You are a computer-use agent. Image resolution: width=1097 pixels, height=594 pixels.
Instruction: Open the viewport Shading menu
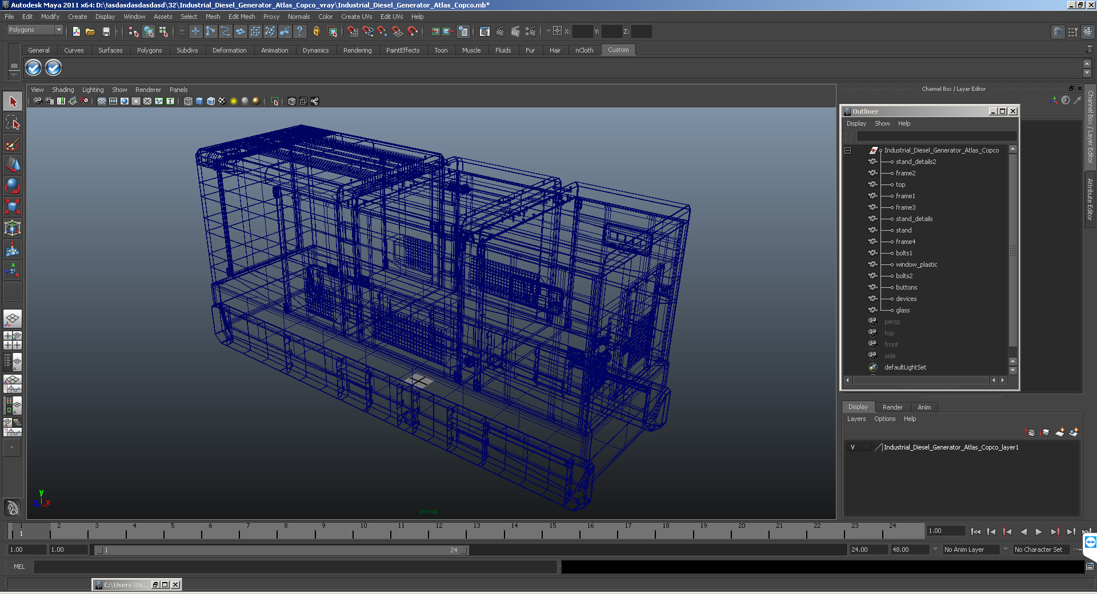point(63,90)
